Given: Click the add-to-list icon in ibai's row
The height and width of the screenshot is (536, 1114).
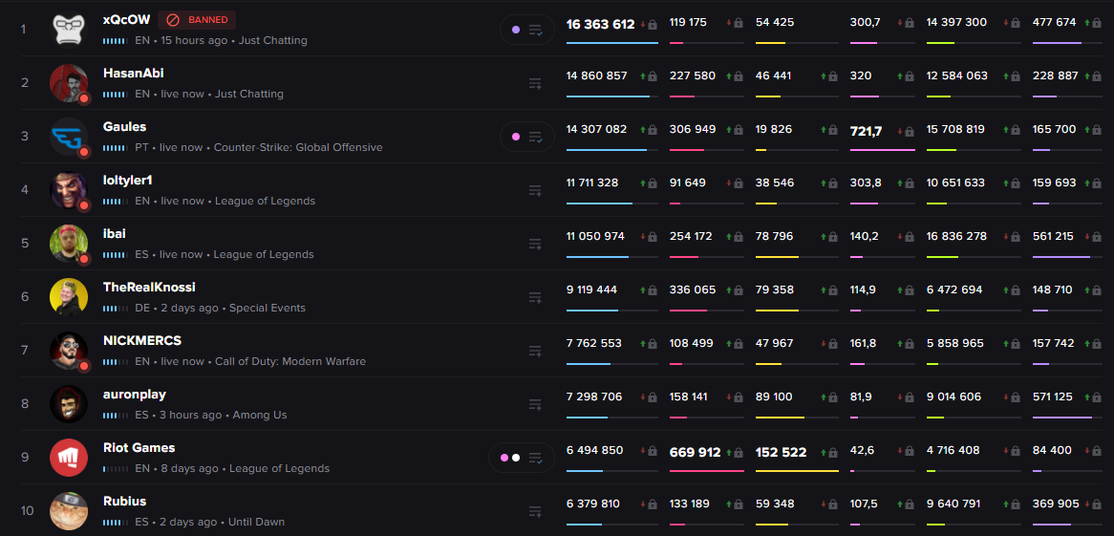Looking at the screenshot, I should (x=536, y=244).
